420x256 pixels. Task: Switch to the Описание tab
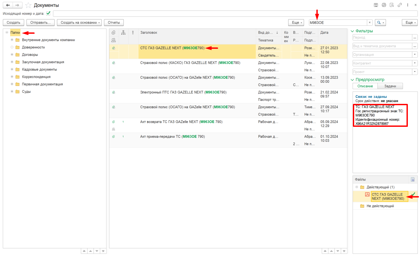[x=365, y=86]
